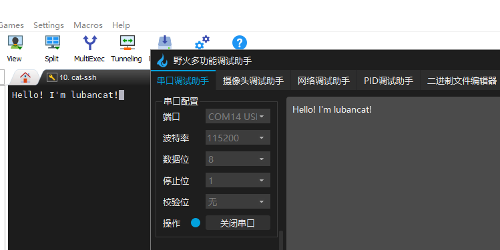Click the 关闭串口 button
Image resolution: width=500 pixels, height=250 pixels.
click(x=238, y=223)
